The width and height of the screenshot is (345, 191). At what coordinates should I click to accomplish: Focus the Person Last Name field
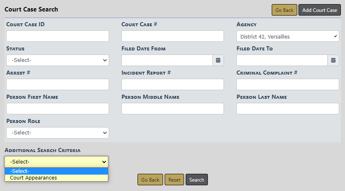coord(288,109)
